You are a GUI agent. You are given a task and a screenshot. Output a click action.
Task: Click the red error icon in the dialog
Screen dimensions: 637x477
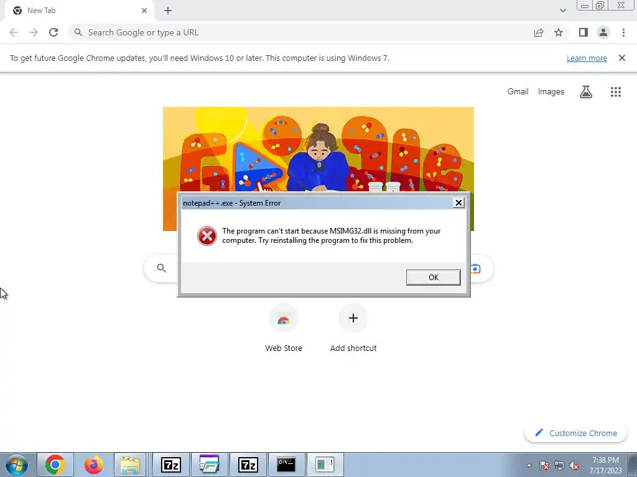(x=207, y=235)
